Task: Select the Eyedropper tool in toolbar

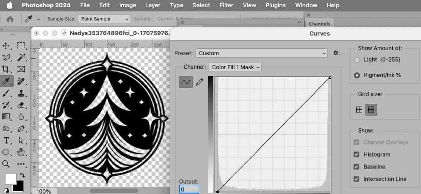Action: click(5, 81)
